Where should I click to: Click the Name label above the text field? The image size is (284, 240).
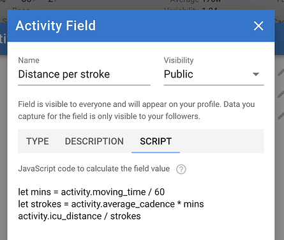29,60
